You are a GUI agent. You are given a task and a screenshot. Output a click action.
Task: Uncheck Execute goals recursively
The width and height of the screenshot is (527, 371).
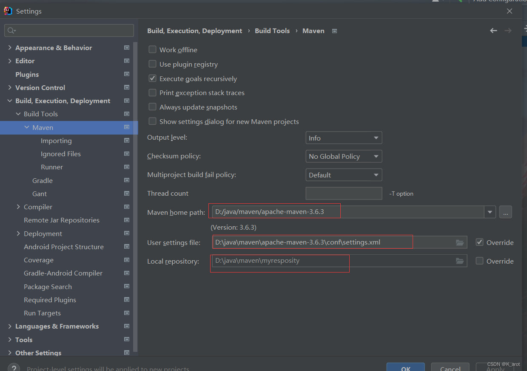[x=152, y=79]
